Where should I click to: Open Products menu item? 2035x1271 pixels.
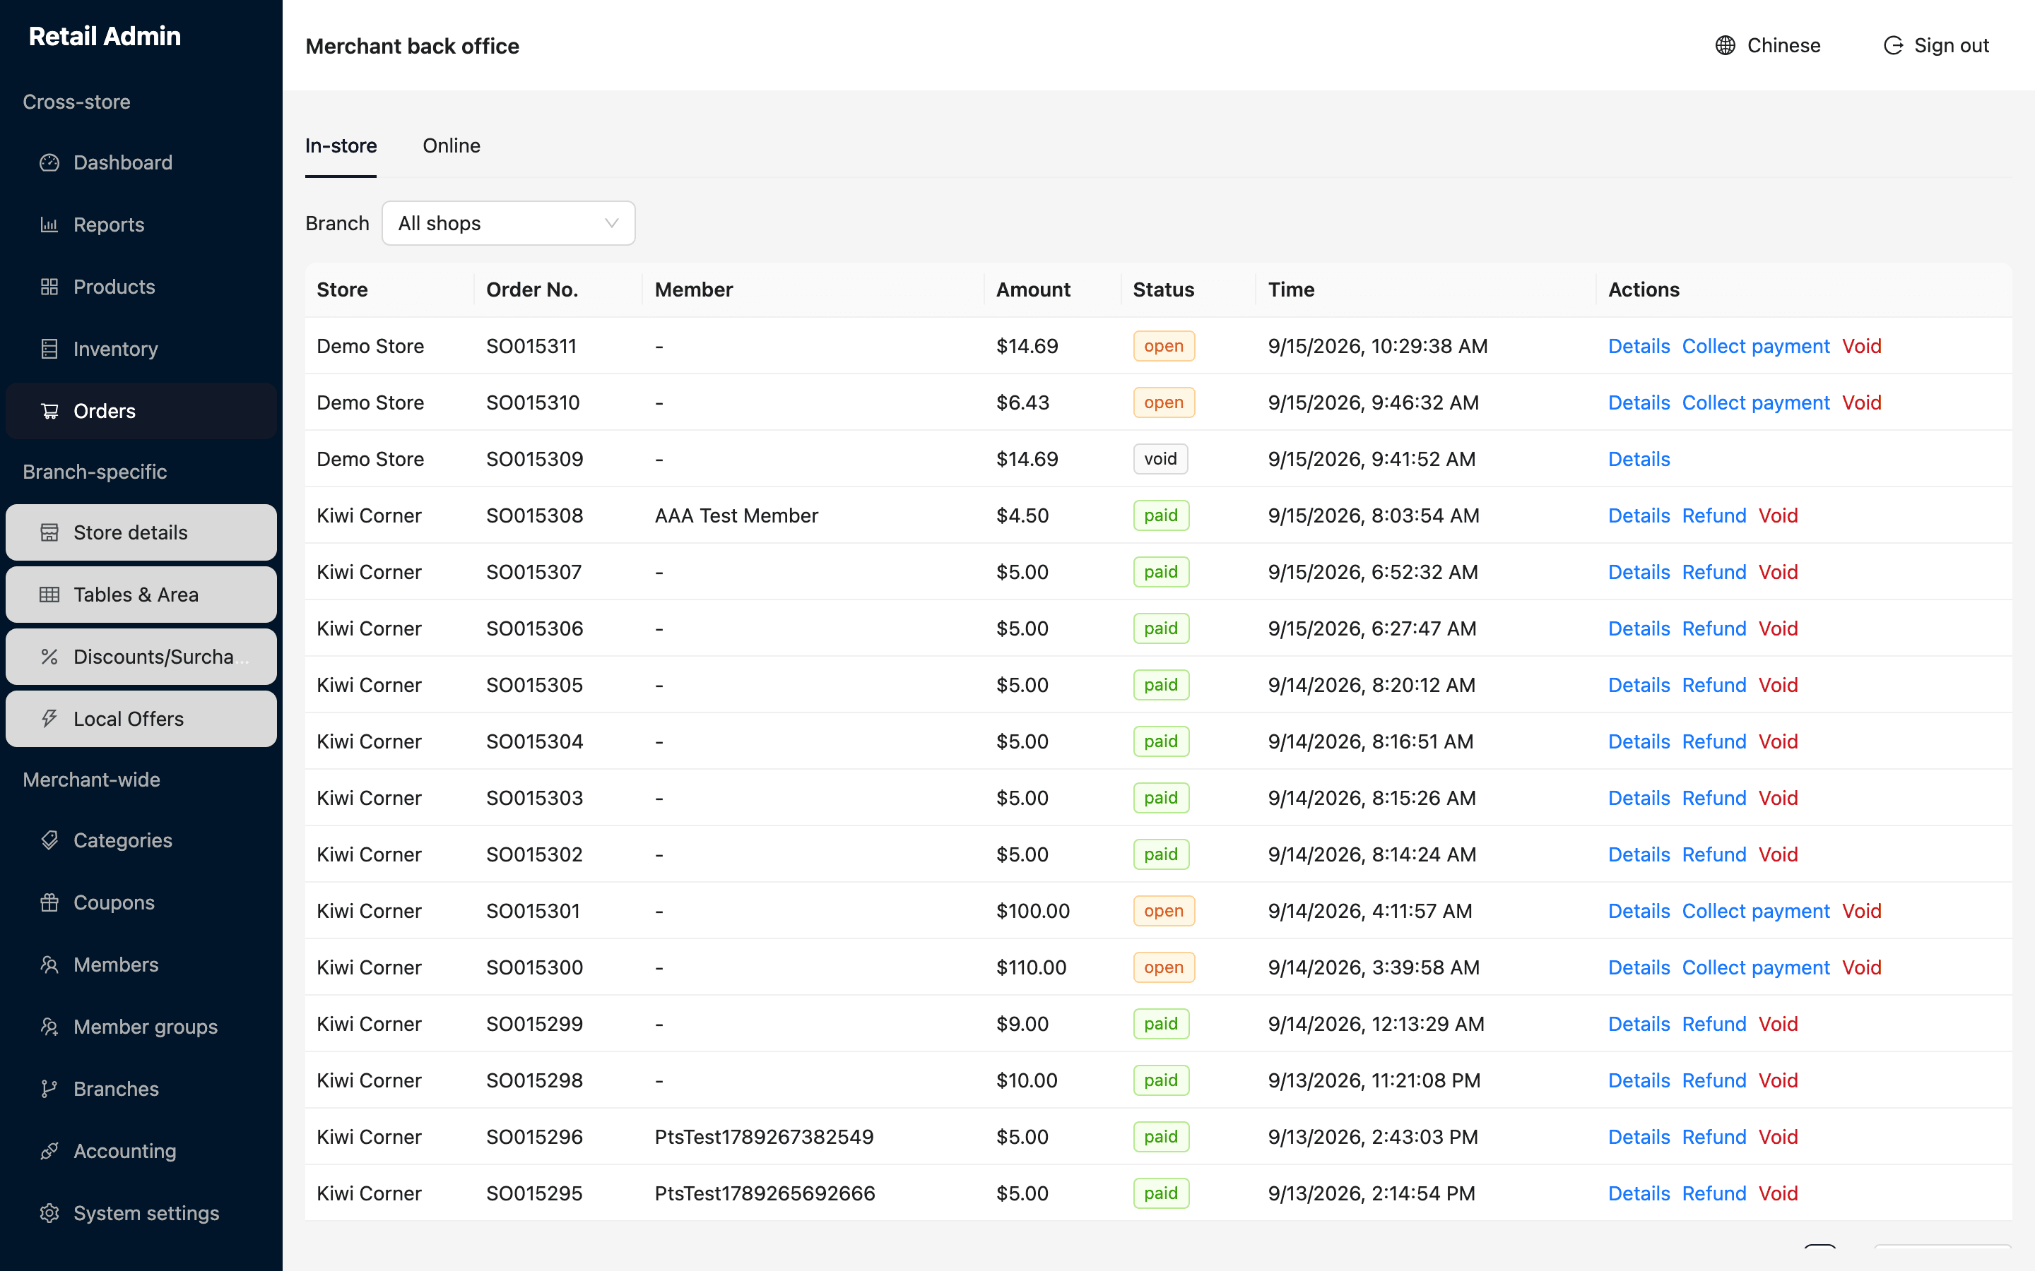point(141,287)
